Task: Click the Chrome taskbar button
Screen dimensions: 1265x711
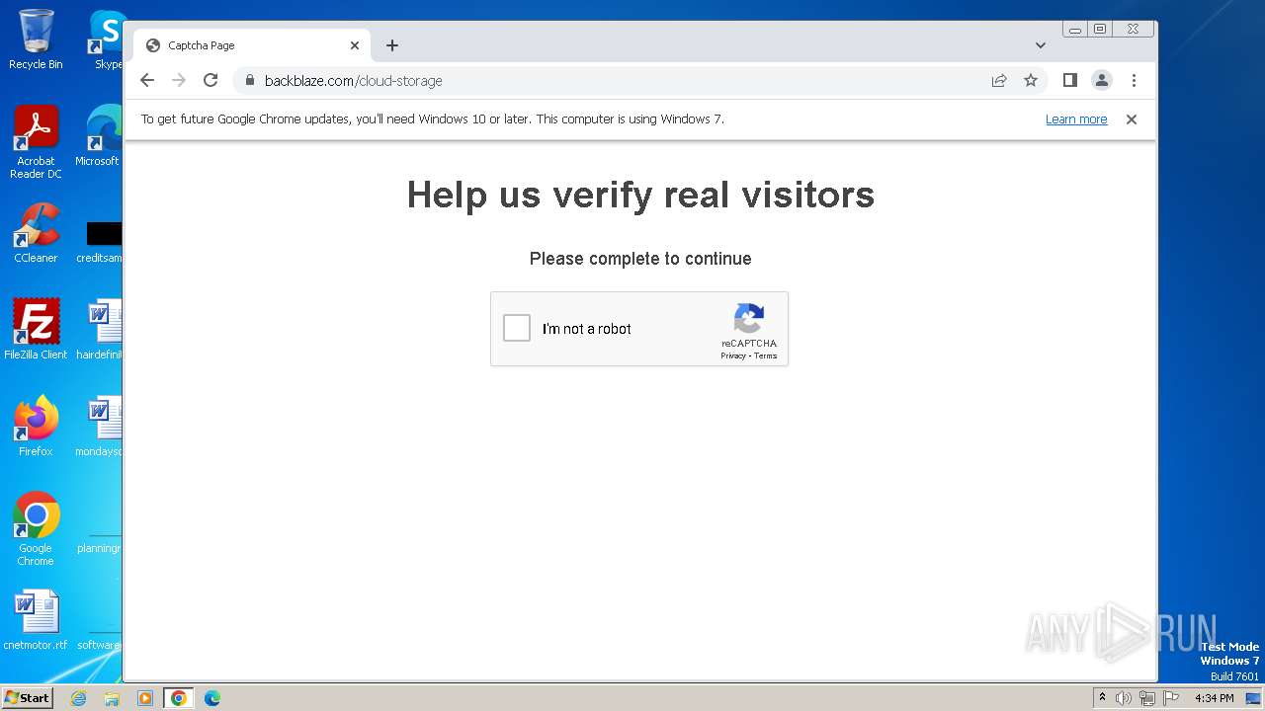Action: pyautogui.click(x=178, y=698)
